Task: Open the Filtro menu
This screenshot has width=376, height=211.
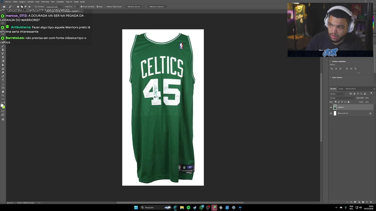Action: tap(53, 2)
